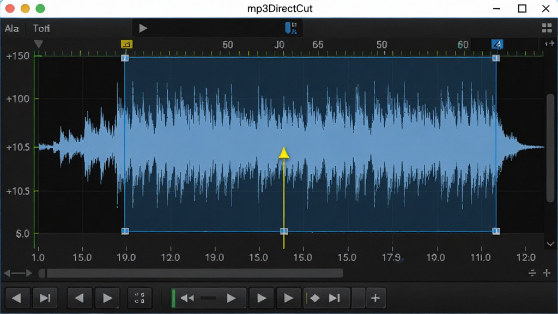Click the blank button before the toolbar plus
Image resolution: width=558 pixels, height=314 pixels.
pos(359,298)
